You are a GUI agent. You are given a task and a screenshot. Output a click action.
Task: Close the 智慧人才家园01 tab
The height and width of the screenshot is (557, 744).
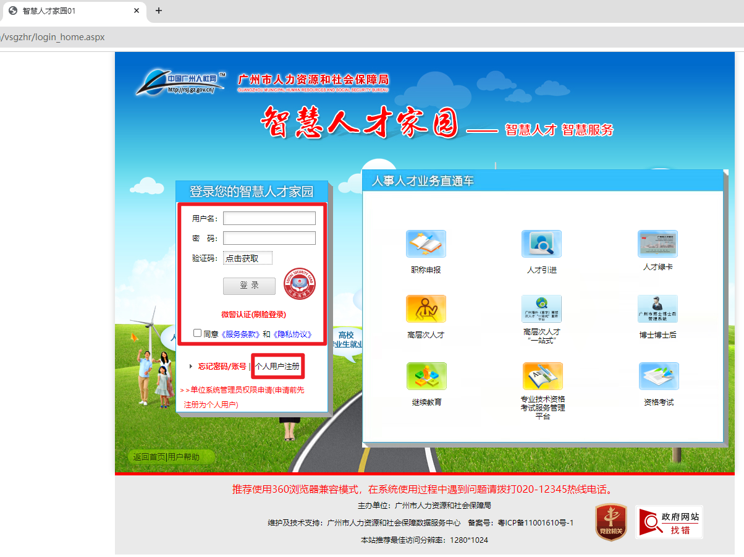137,11
